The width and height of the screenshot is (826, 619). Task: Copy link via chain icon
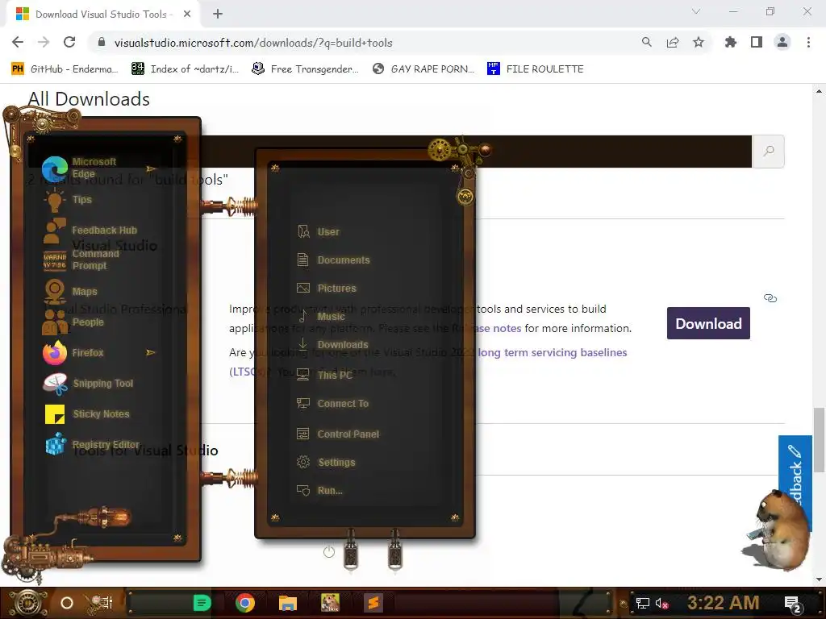point(770,298)
